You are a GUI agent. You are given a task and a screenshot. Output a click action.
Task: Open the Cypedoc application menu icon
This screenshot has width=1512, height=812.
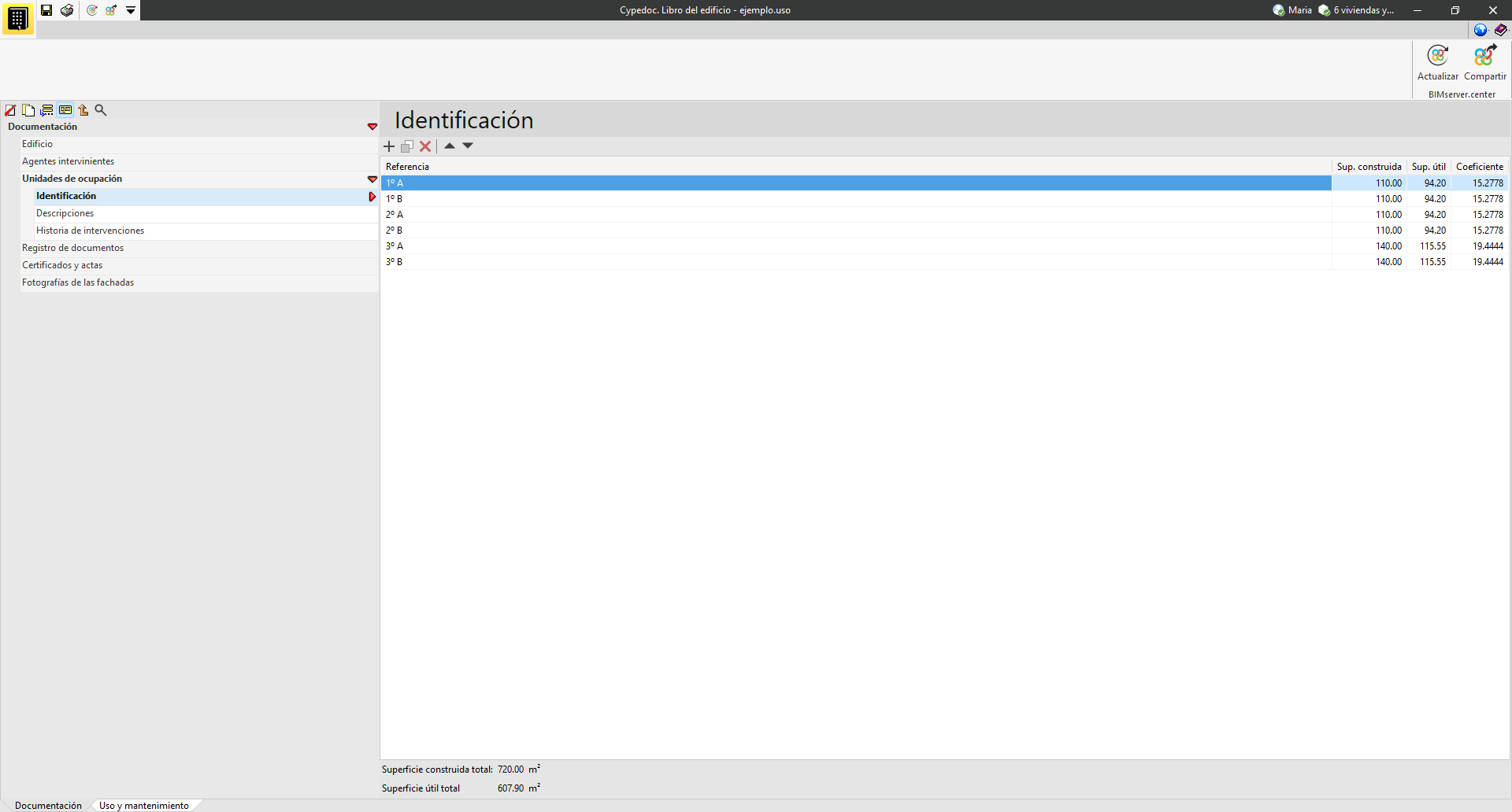17,18
